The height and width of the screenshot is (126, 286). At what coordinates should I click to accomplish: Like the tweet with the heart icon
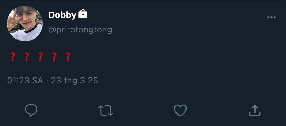point(180,111)
